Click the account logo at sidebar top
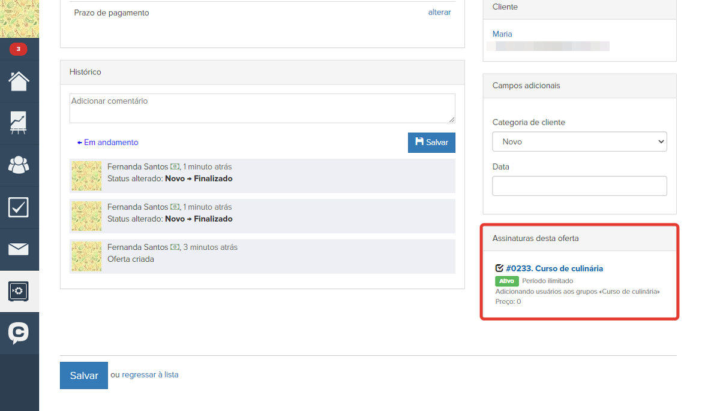Screen dimensions: 720x411 19,18
